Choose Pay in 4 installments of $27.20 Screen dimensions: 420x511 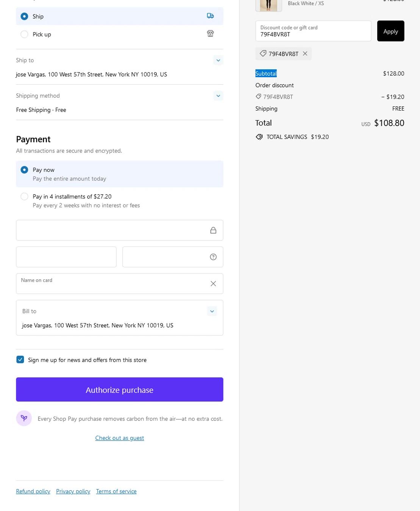coord(24,196)
